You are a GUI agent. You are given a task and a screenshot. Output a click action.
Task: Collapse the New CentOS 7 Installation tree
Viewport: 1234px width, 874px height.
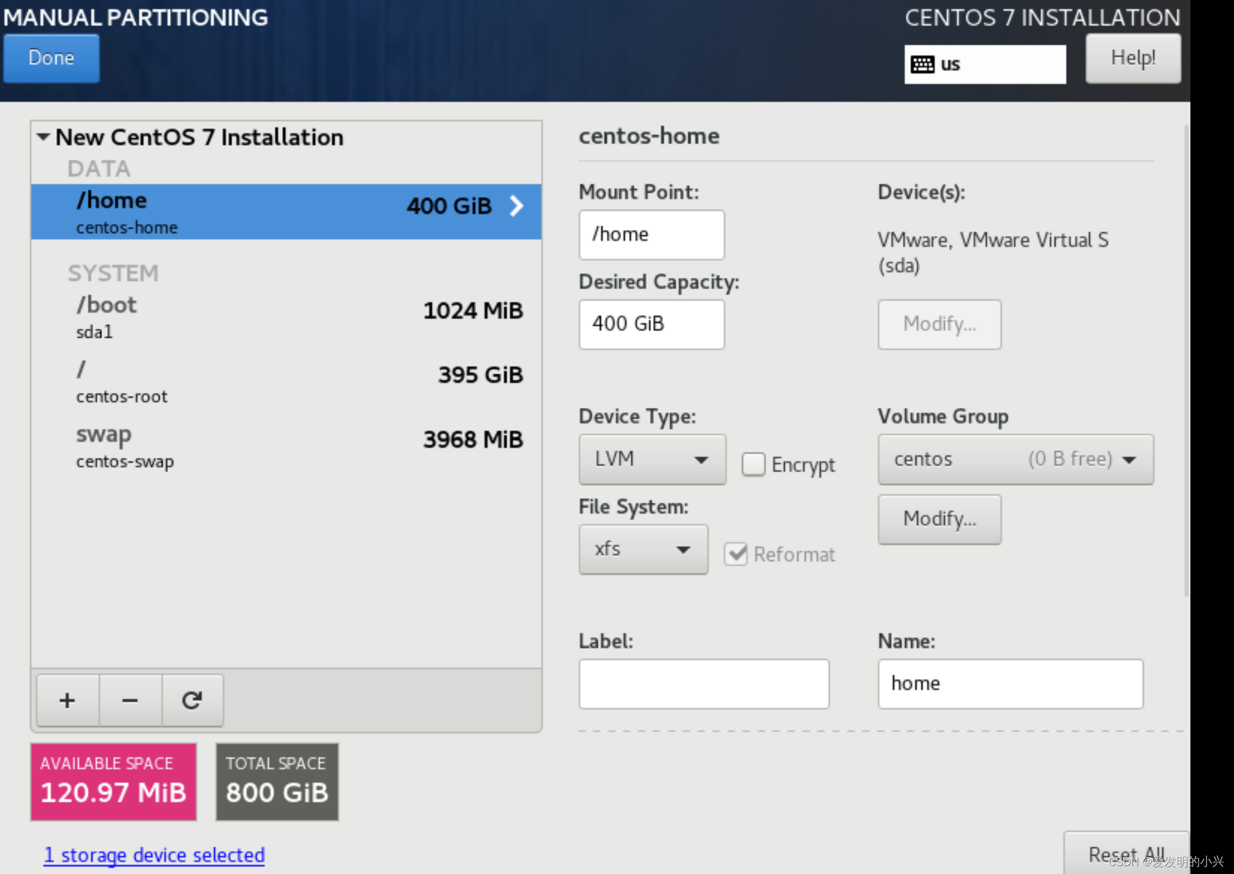point(43,137)
